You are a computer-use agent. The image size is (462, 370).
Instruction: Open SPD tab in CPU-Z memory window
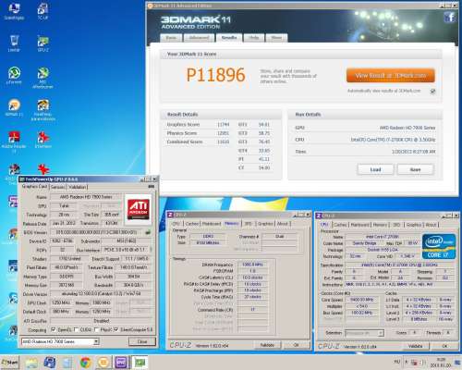point(249,224)
